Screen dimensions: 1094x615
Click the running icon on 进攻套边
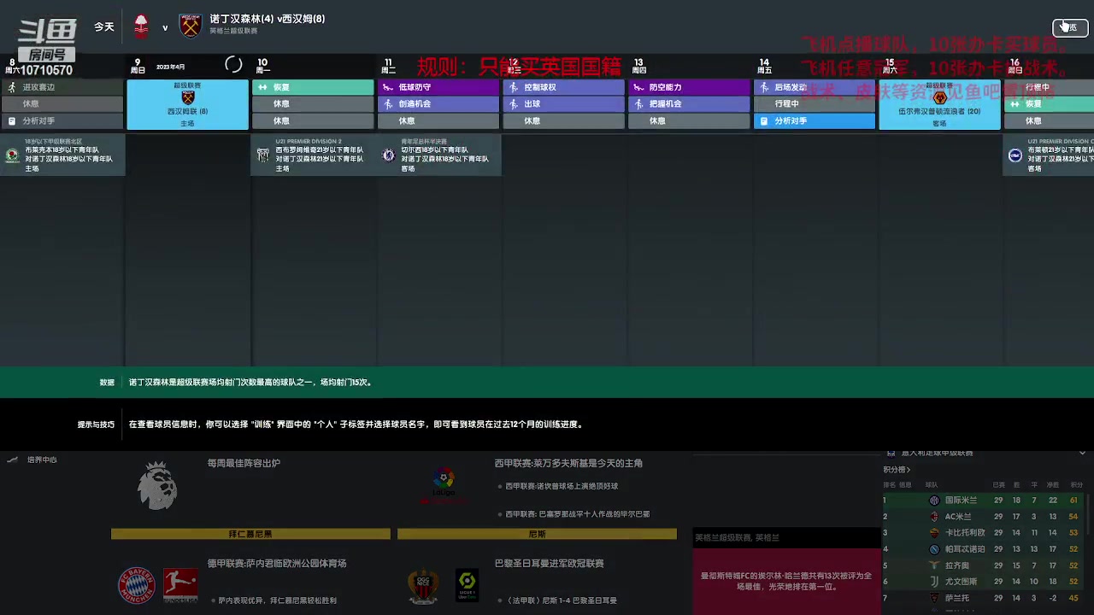tap(11, 87)
